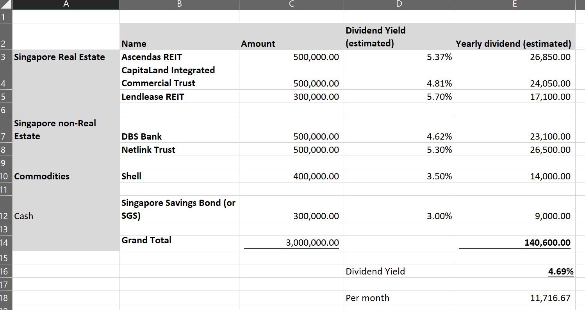Click yearly dividend 26,850.00
Image resolution: width=585 pixels, height=310 pixels.
click(x=514, y=57)
